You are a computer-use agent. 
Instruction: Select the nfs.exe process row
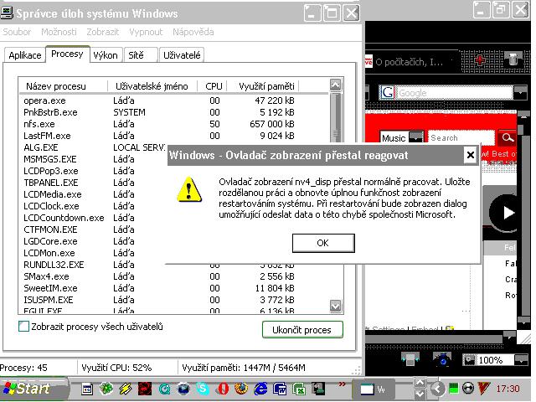pyautogui.click(x=173, y=124)
